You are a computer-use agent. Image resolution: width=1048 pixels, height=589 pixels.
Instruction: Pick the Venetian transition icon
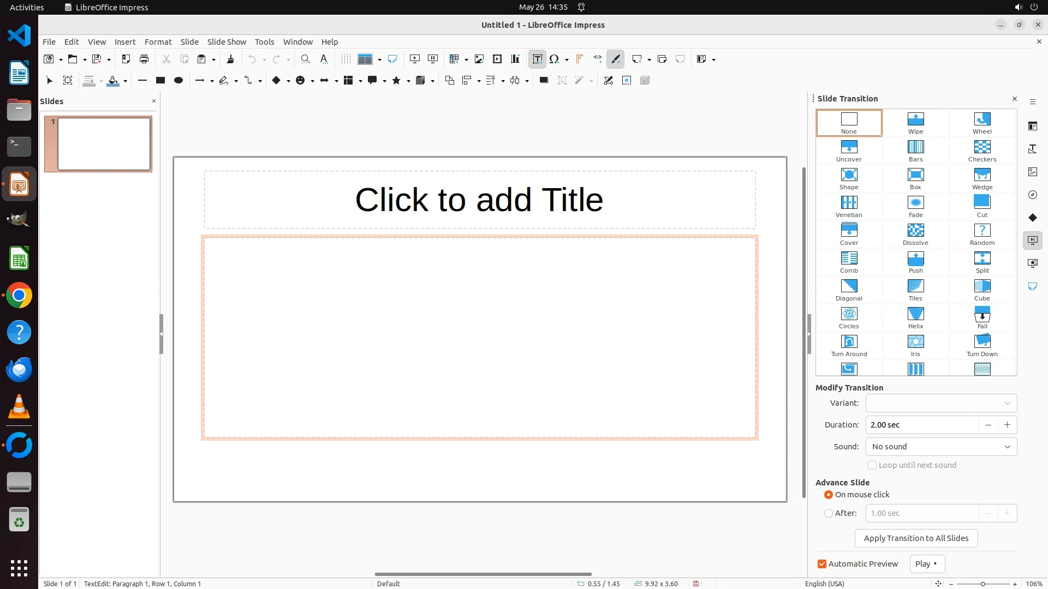849,206
